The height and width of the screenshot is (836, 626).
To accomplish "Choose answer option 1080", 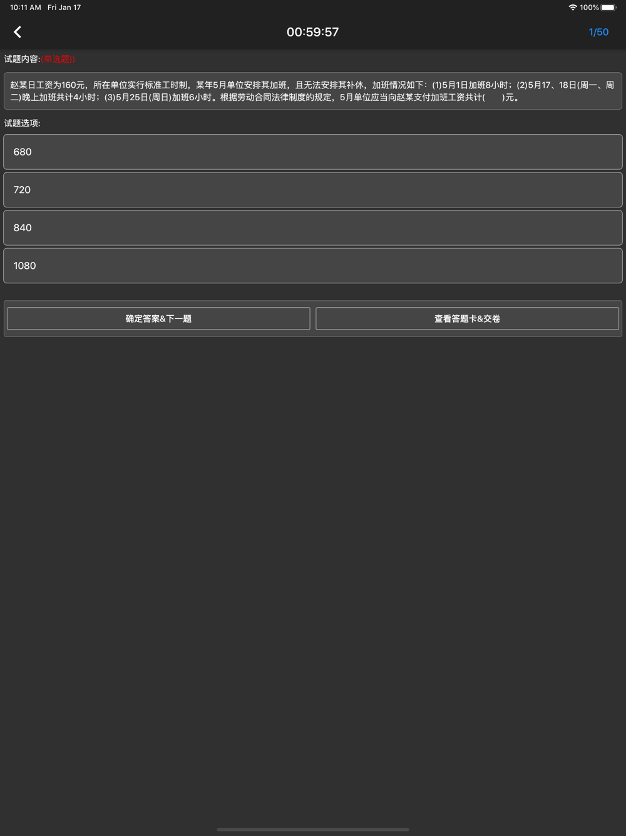I will (313, 266).
